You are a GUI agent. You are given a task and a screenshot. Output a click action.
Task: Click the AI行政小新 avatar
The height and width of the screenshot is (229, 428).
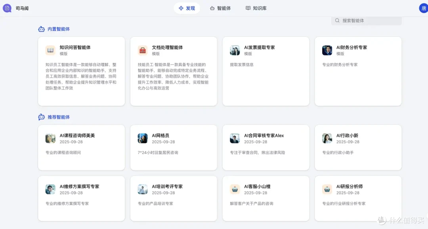[x=327, y=138]
